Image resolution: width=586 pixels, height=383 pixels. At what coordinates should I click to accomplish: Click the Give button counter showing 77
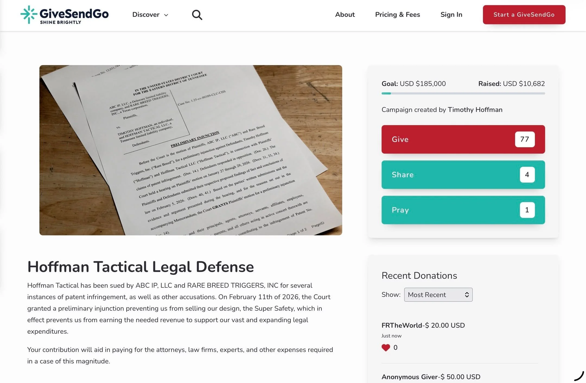point(524,139)
